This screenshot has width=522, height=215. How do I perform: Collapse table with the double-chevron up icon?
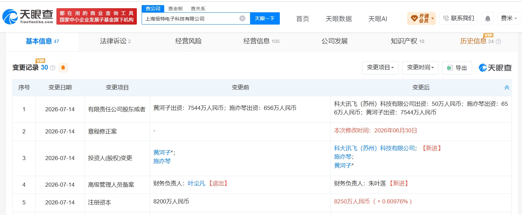pyautogui.click(x=507, y=88)
